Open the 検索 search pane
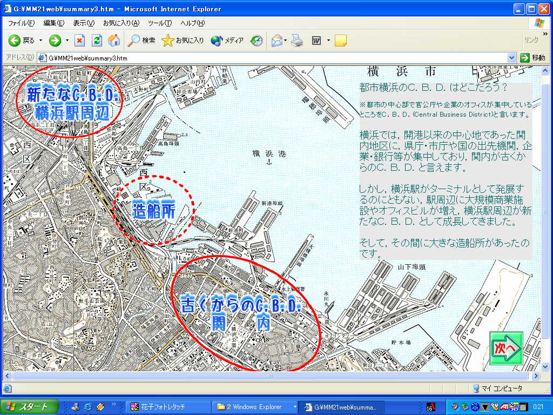This screenshot has width=553, height=415. click(x=141, y=41)
